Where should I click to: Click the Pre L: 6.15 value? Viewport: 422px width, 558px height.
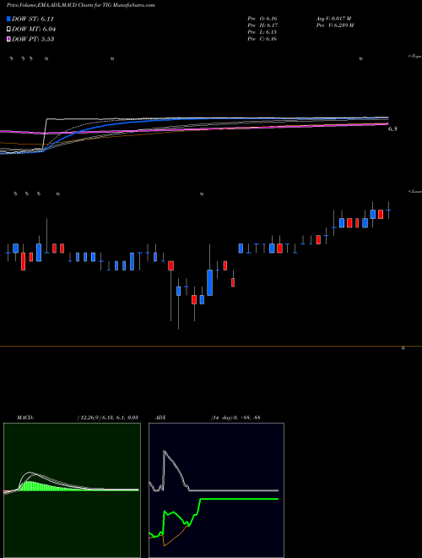(262, 32)
